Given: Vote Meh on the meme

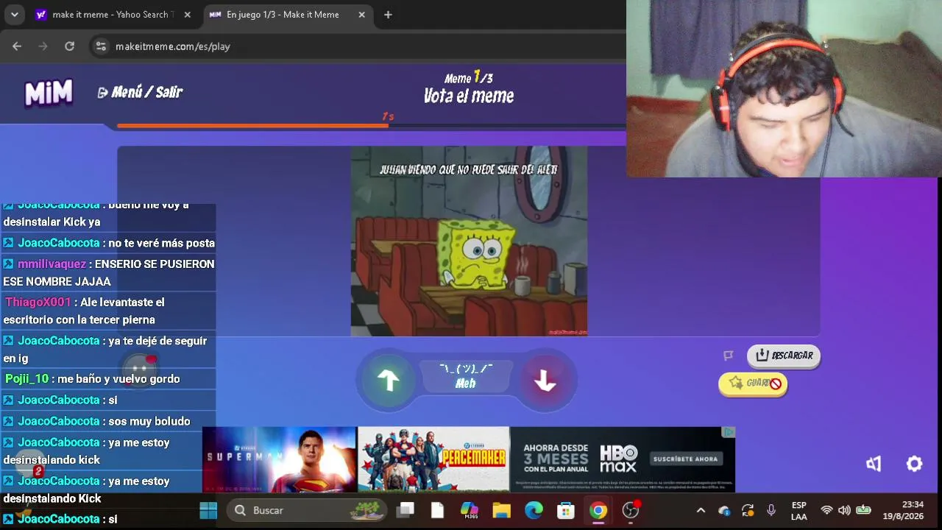Looking at the screenshot, I should pyautogui.click(x=466, y=376).
